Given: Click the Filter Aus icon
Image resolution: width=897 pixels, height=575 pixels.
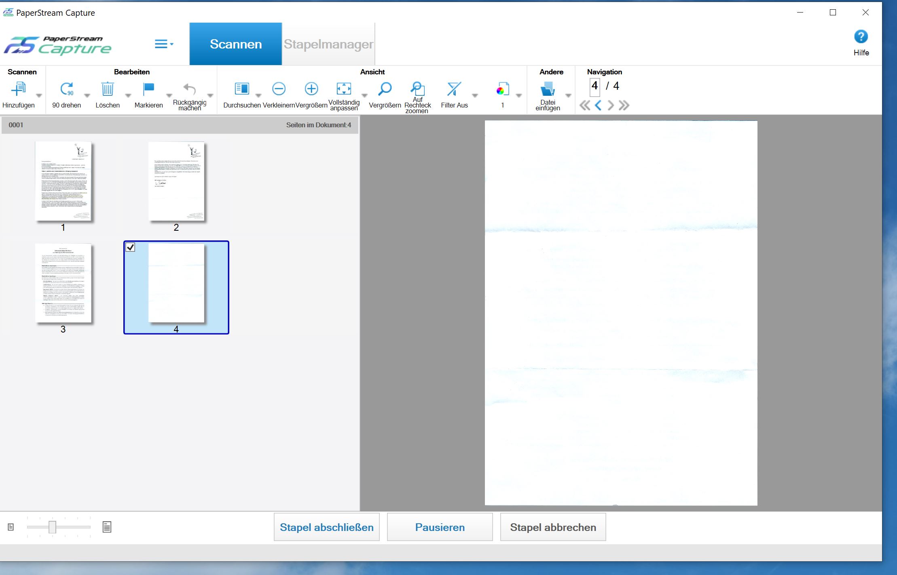Looking at the screenshot, I should point(454,89).
